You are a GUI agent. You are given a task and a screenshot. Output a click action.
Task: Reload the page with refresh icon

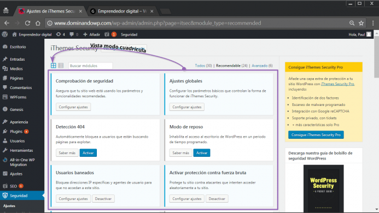(x=27, y=23)
